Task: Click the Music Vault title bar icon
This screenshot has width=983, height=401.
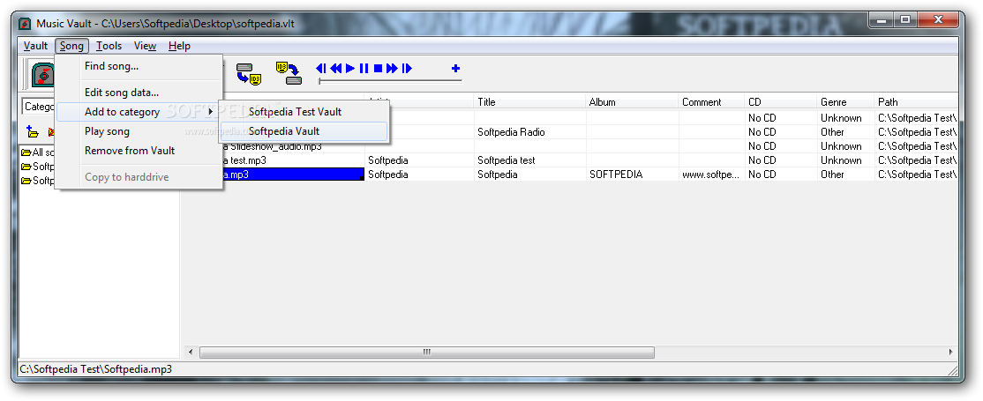Action: 25,25
